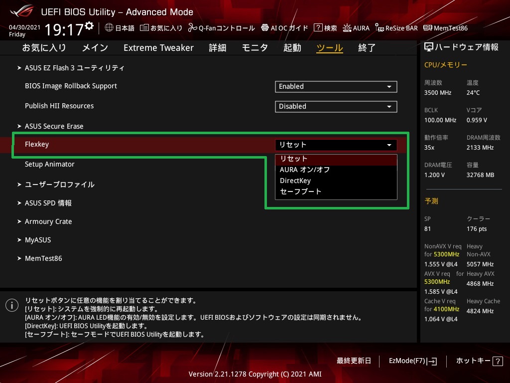This screenshot has width=510, height=383.
Task: Expand ASUS SPD 情報 submenu
Action: coord(44,203)
